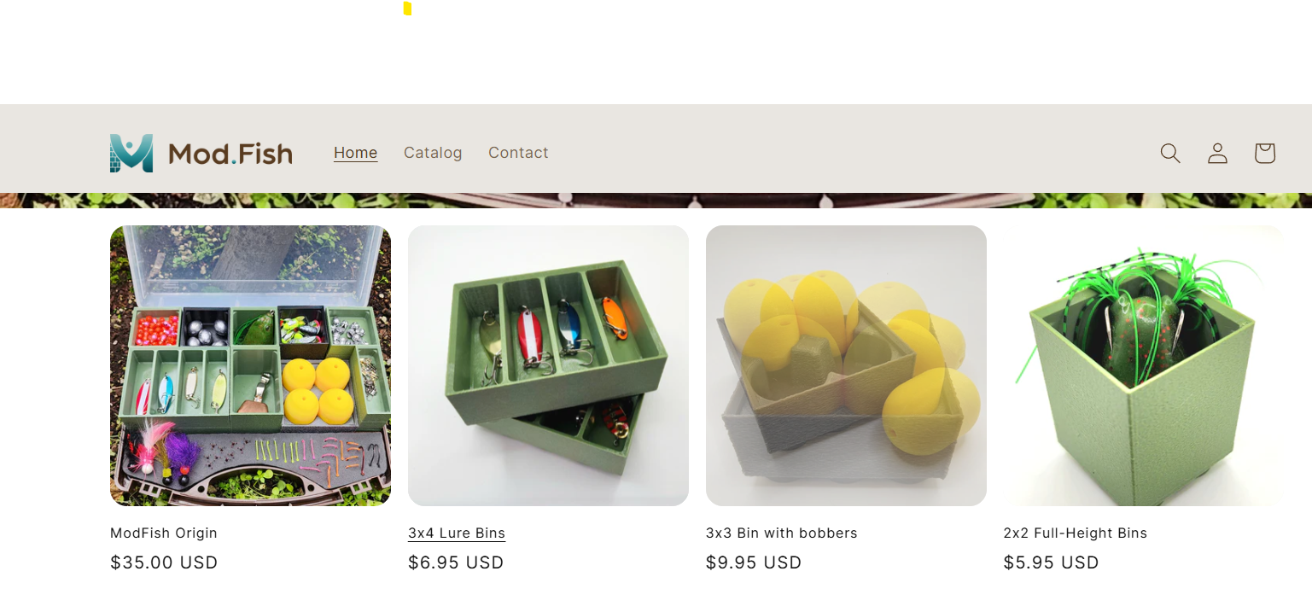This screenshot has width=1312, height=612.
Task: Open the green frog lure bin image
Action: pos(1144,365)
